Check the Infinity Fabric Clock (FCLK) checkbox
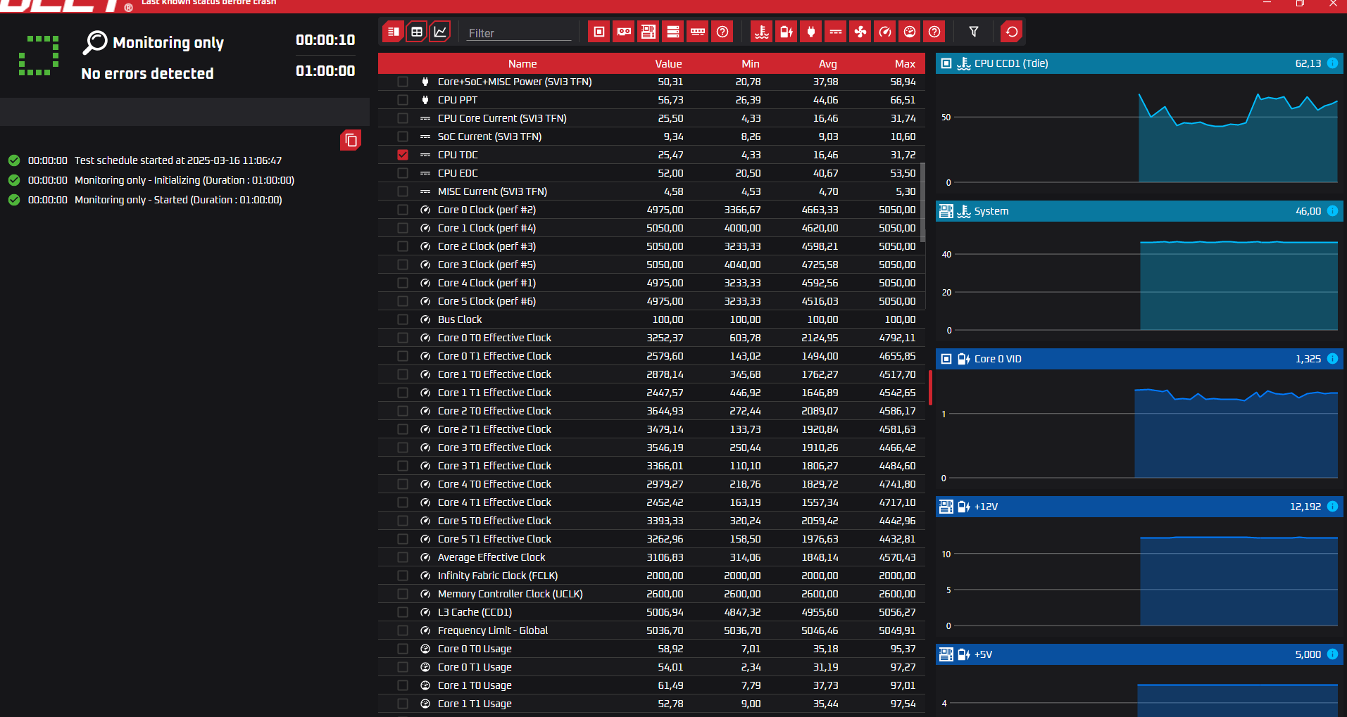 tap(403, 576)
